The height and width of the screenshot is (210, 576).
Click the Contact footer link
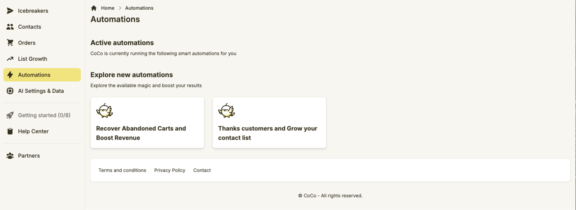coord(202,170)
